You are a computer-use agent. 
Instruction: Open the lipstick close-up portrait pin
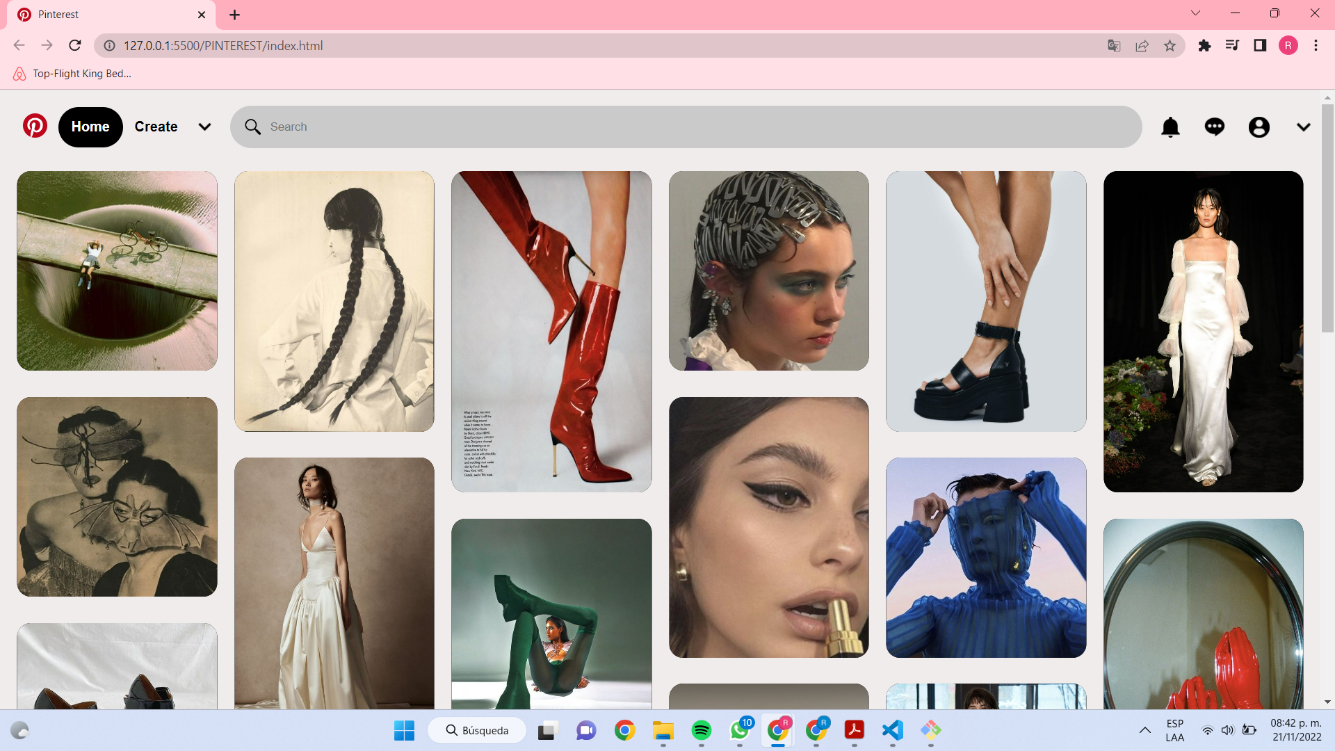(768, 527)
